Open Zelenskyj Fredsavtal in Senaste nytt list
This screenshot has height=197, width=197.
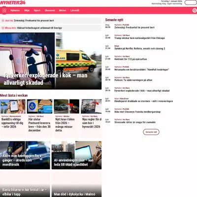tap(134, 28)
